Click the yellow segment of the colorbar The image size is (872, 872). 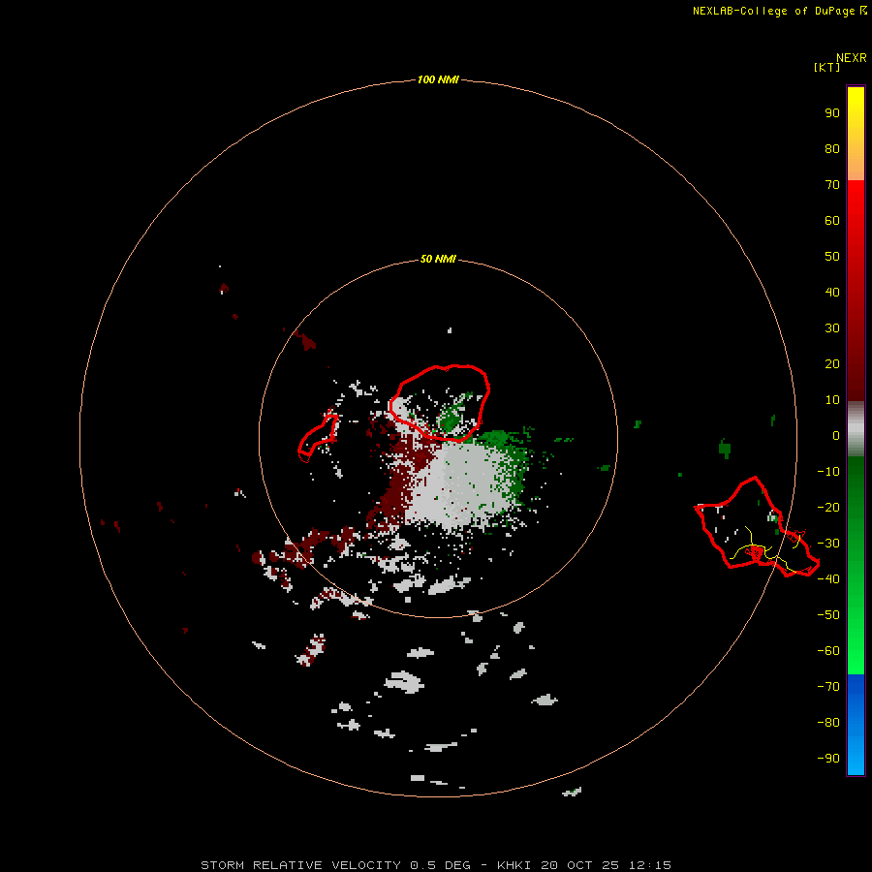click(x=856, y=134)
